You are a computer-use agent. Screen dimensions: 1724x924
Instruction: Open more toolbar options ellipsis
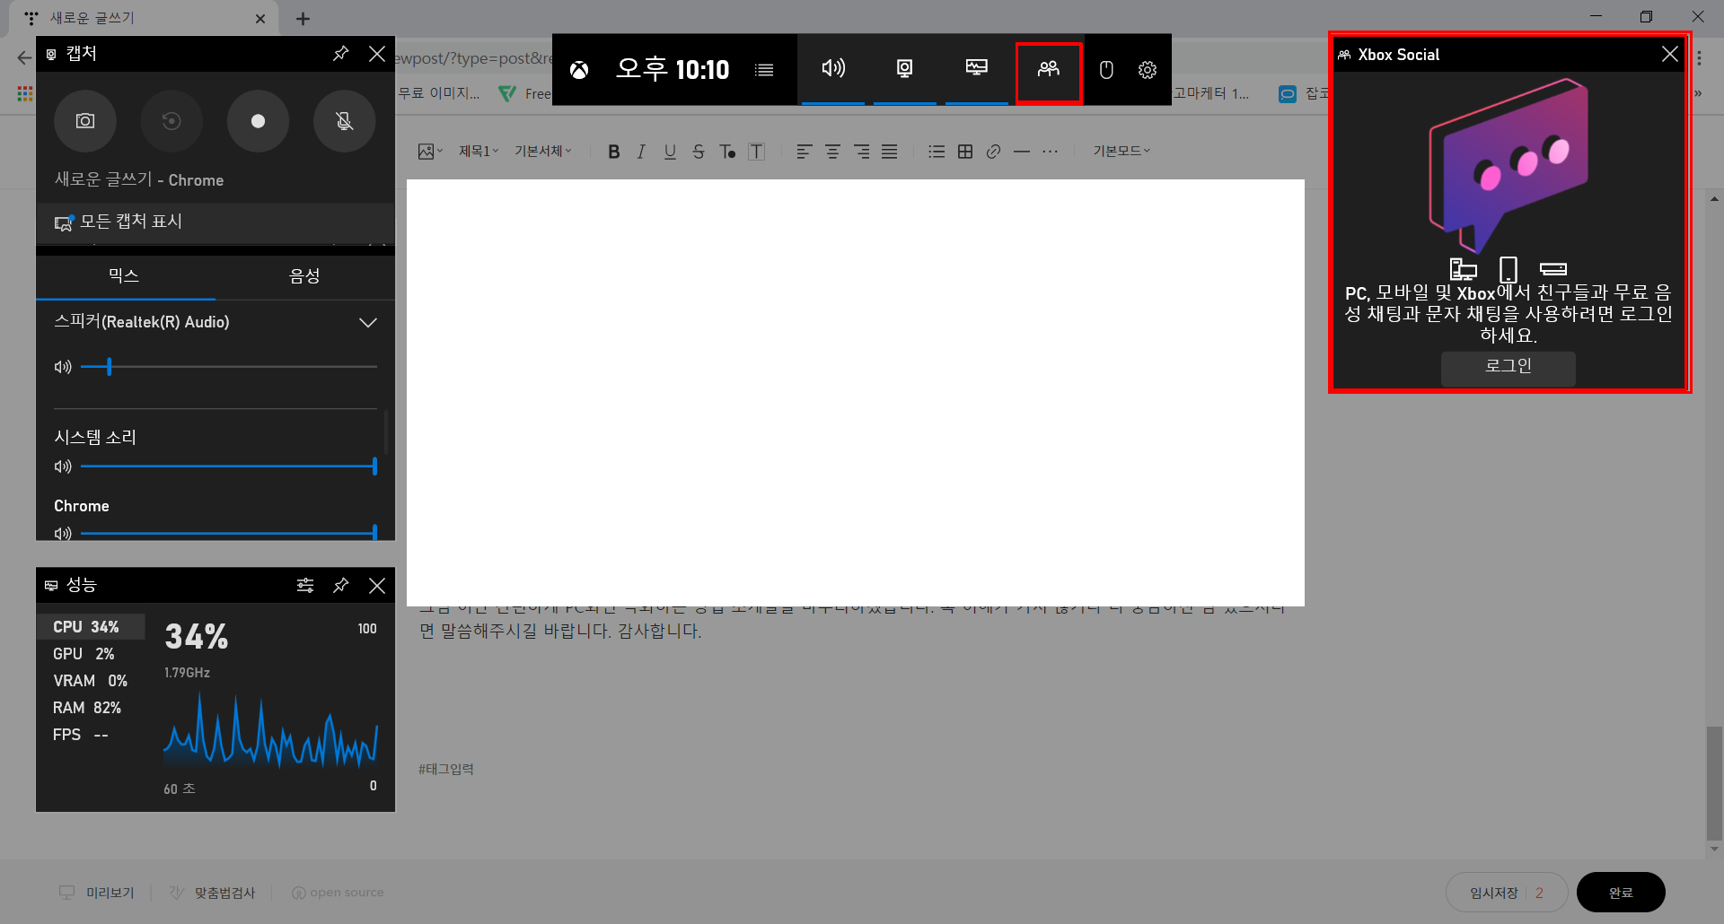point(1050,152)
